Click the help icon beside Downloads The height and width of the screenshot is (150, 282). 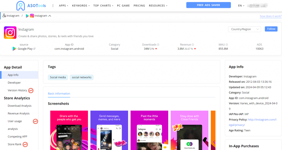pos(158,45)
